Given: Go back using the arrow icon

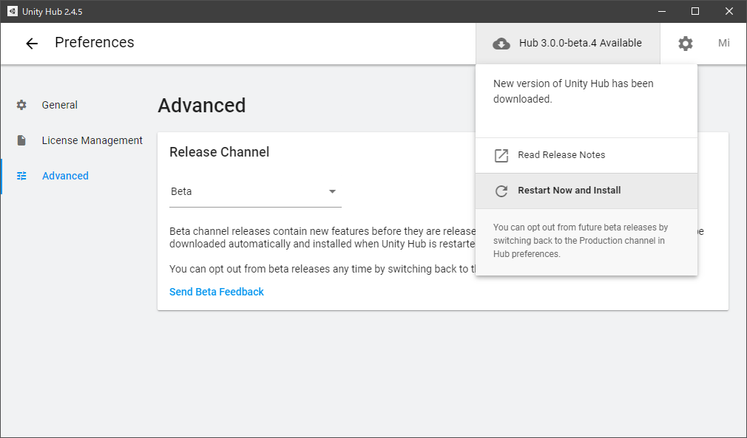Looking at the screenshot, I should point(32,44).
